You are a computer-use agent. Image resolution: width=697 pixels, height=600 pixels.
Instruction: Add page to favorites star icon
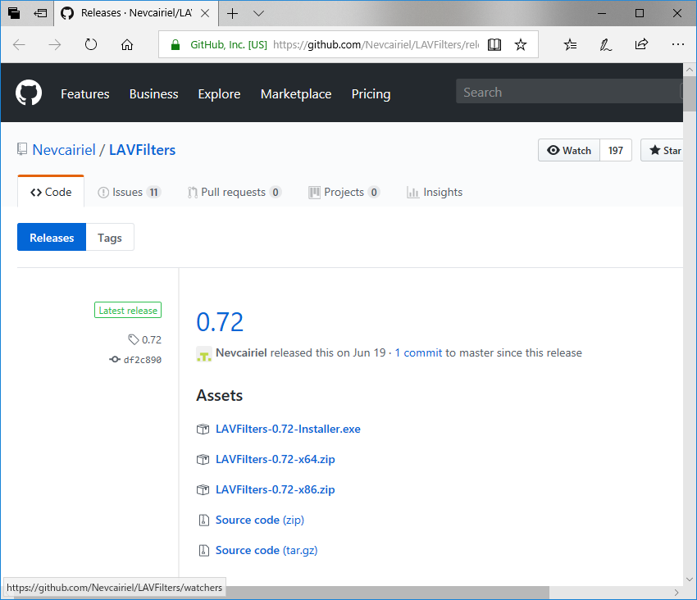coord(521,44)
